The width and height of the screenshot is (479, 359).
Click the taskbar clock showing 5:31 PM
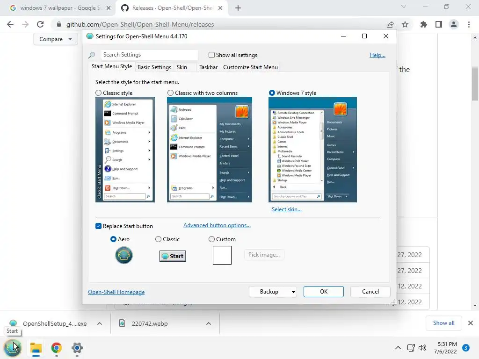[x=445, y=348]
